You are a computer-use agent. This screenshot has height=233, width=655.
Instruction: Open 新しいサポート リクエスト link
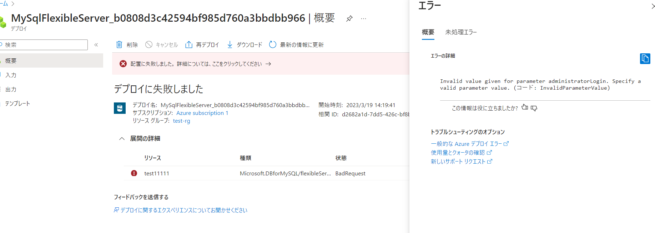point(462,161)
